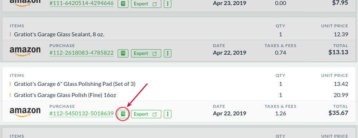This screenshot has height=138, width=358.
Task: Click Amazon logo on the $35.67 purchase
Action: (x=25, y=112)
